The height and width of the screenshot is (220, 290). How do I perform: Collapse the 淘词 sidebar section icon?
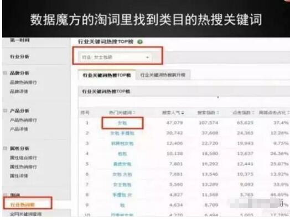(x=5, y=195)
